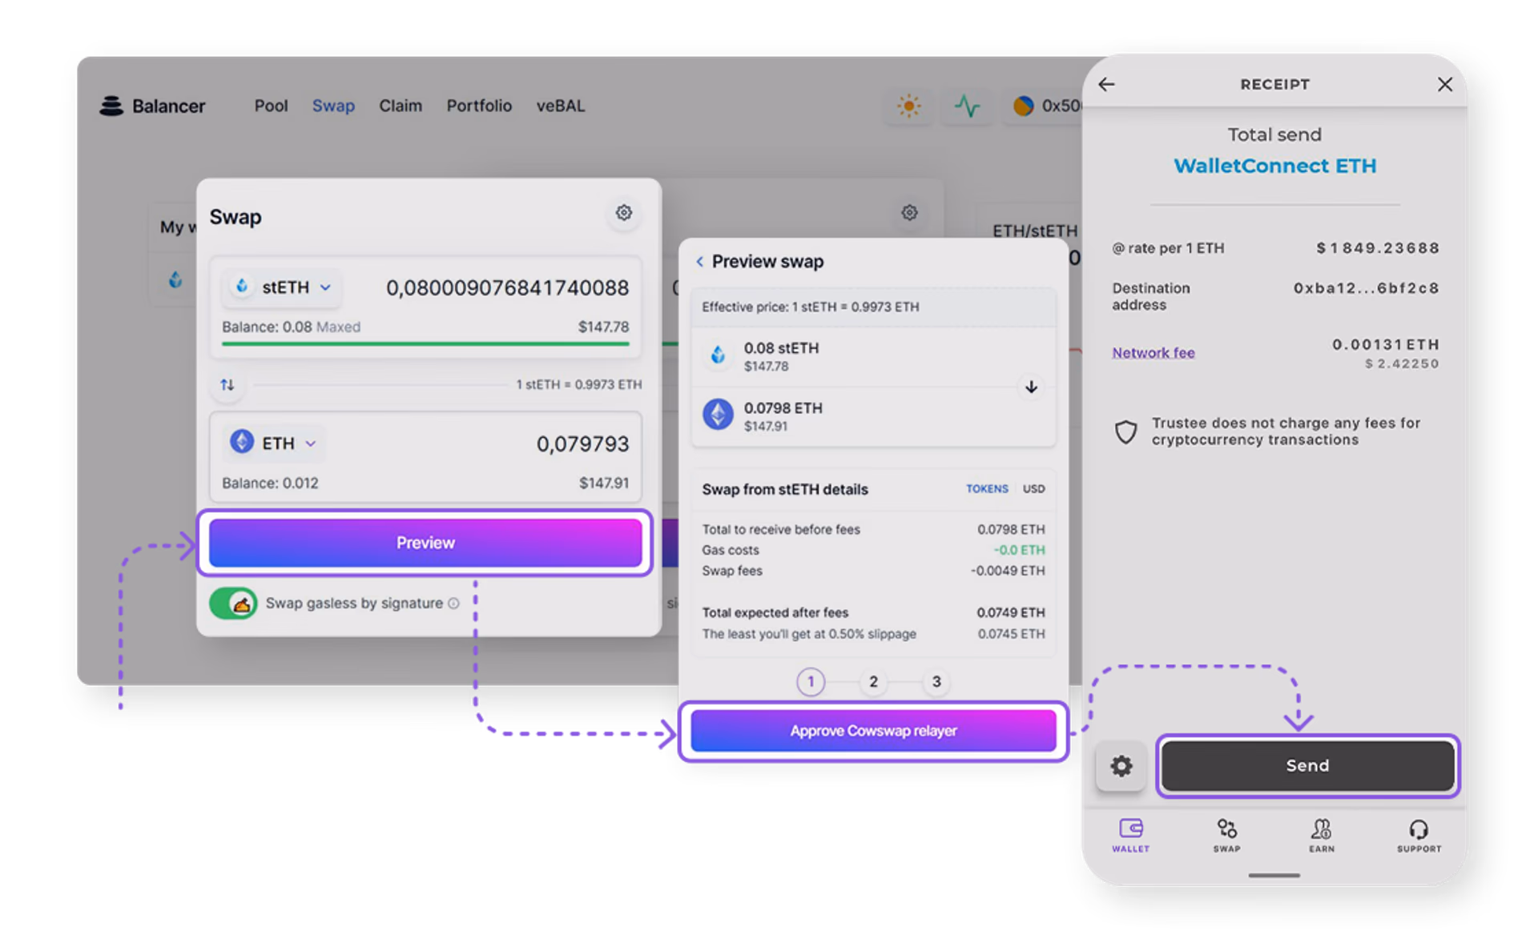Screen dimensions: 1538x939
Task: Switch details view to USD
Action: pyautogui.click(x=1033, y=489)
